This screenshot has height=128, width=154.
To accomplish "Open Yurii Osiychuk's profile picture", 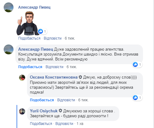I will [x=22, y=111].
